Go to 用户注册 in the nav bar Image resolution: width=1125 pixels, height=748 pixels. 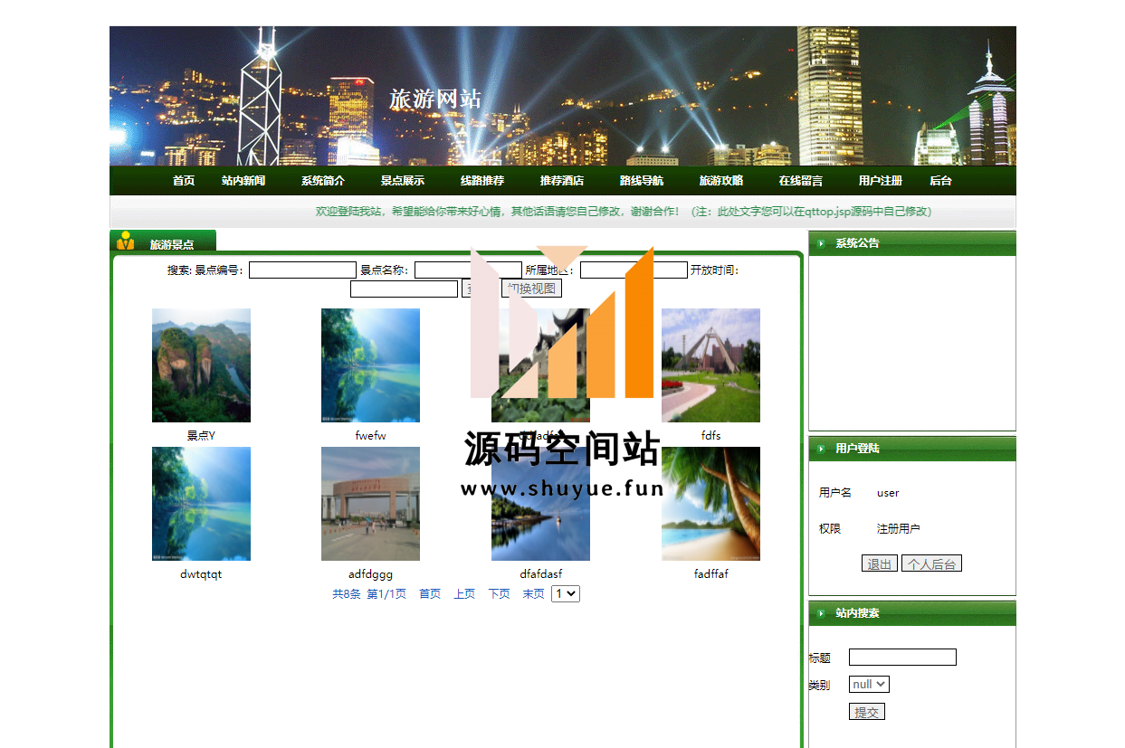(881, 181)
